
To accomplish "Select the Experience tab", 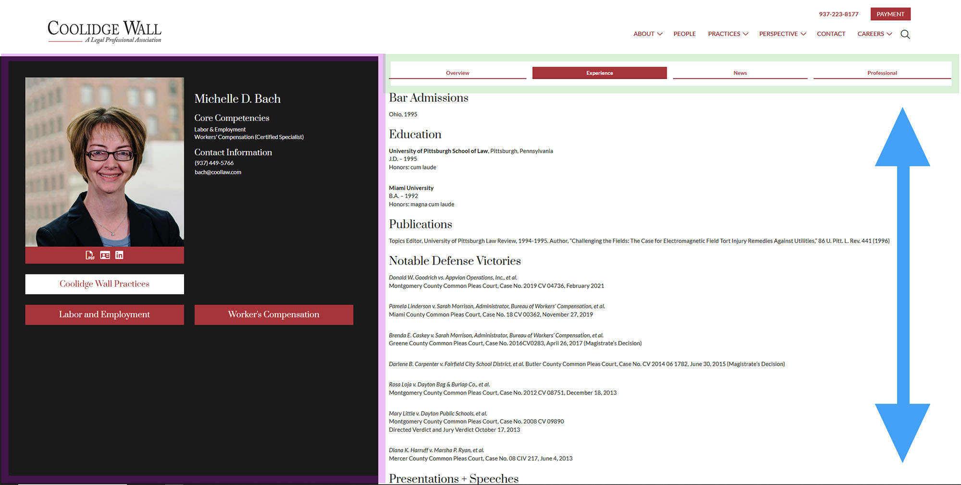I will [x=599, y=73].
